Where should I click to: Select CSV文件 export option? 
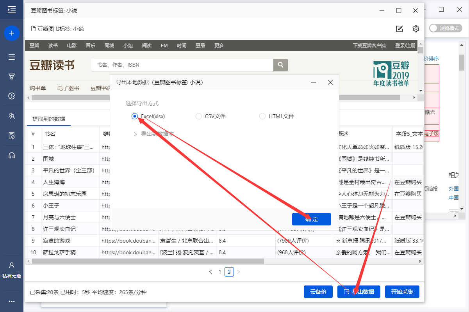(x=210, y=116)
